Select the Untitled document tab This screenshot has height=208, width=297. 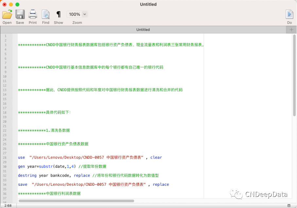[x=143, y=30]
